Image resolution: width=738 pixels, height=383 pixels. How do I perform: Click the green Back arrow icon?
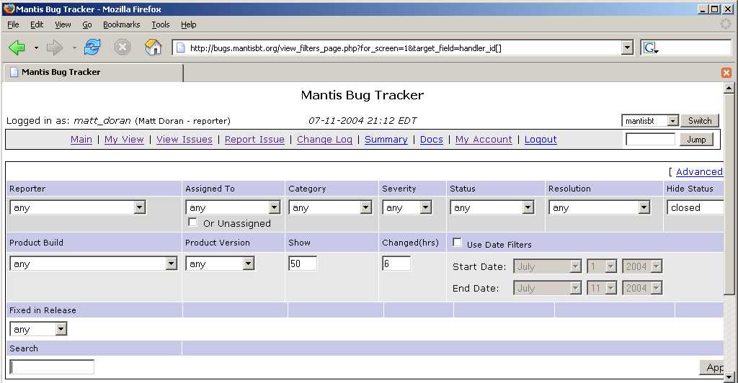(17, 48)
